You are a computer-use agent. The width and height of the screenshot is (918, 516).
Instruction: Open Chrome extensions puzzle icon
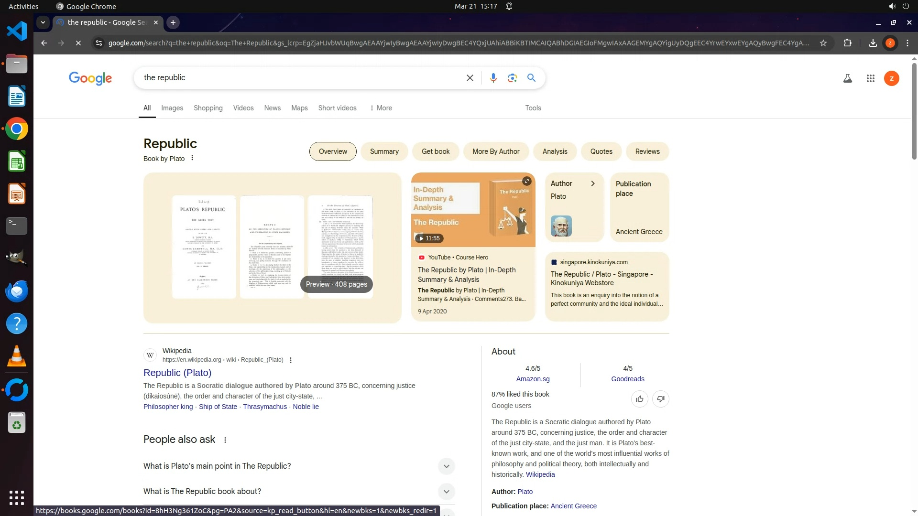tap(847, 43)
